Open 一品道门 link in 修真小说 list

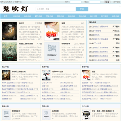tap(64, 95)
